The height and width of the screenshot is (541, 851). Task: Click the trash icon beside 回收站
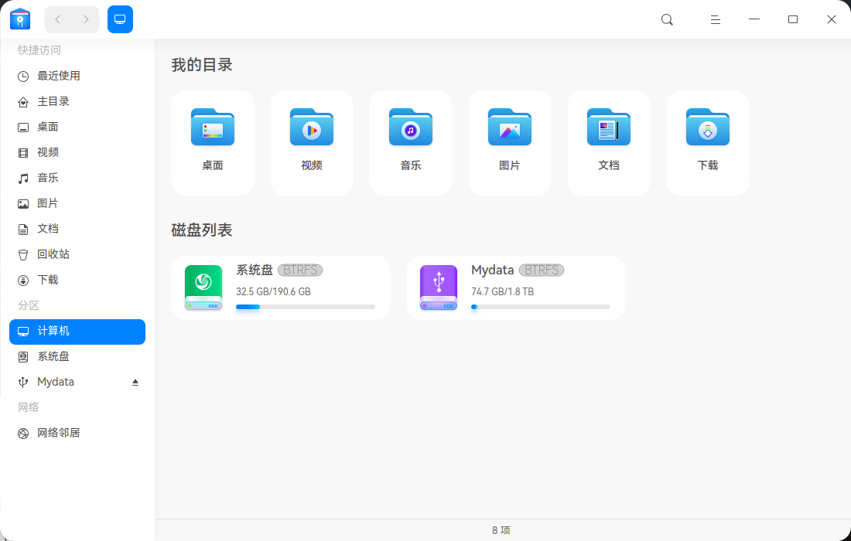(x=22, y=255)
